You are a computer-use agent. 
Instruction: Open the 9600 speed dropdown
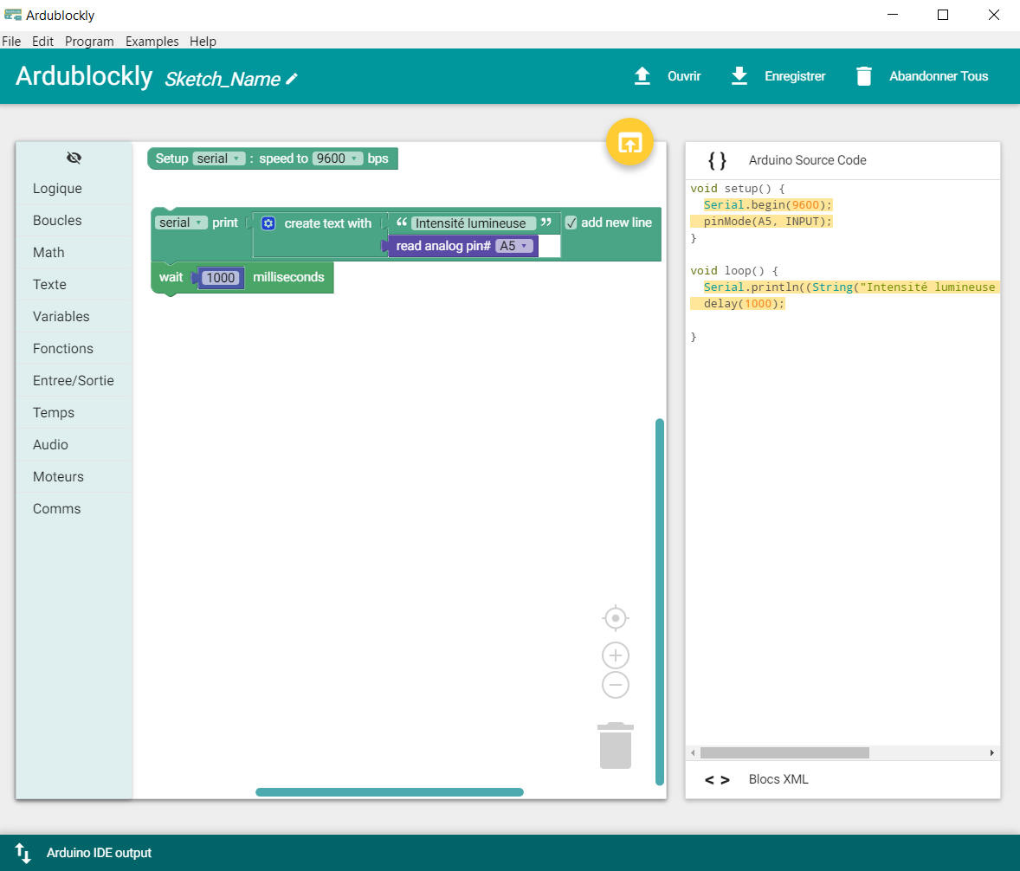337,158
